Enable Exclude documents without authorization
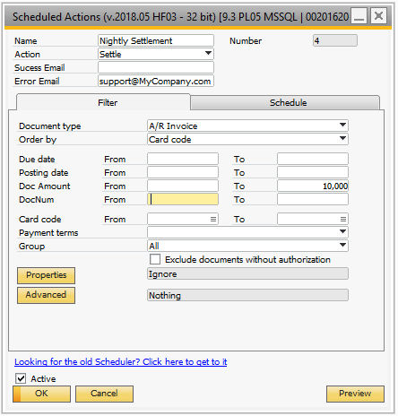The image size is (398, 416). [155, 259]
